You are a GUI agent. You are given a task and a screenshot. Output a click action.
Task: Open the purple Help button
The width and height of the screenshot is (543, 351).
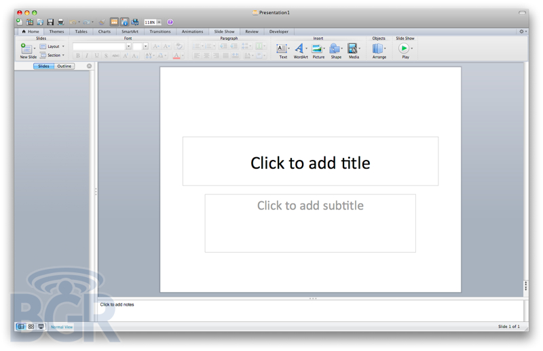[170, 22]
